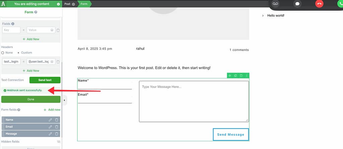Open more options on form toolbar
Viewport: 343px width, 149px height.
247,76
